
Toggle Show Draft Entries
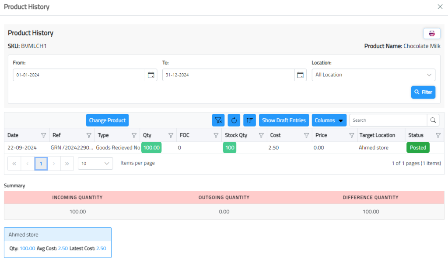tap(284, 120)
